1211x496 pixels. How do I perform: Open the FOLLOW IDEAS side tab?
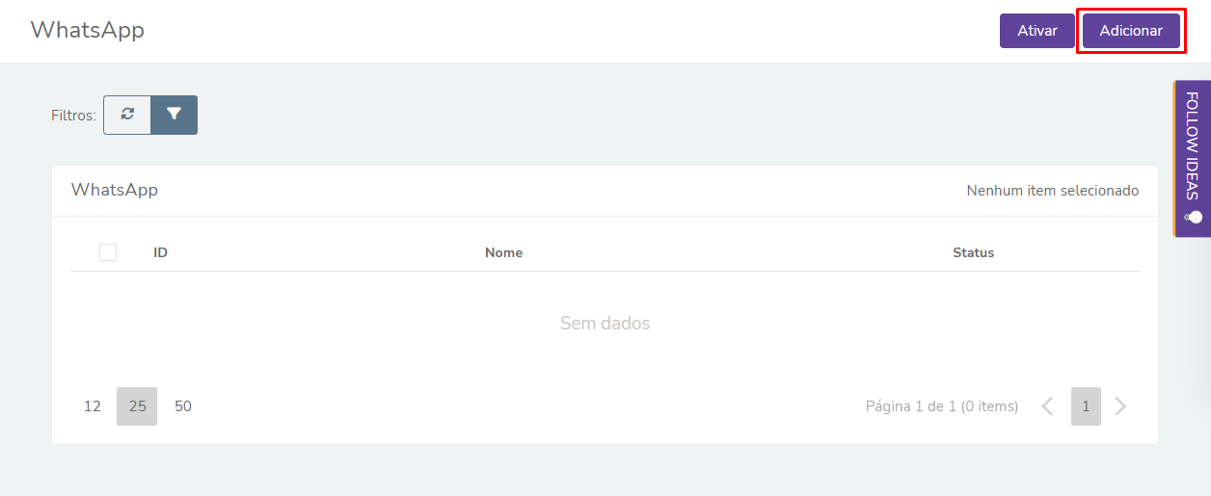[1193, 158]
